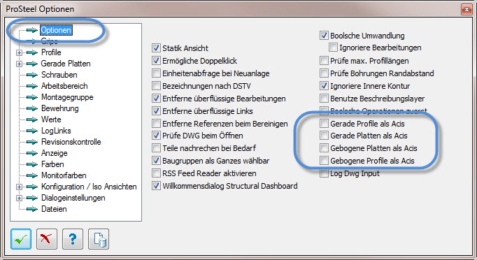The height and width of the screenshot is (260, 477).
Task: Uncheck the Statik Ansicht checkbox
Action: [156, 48]
